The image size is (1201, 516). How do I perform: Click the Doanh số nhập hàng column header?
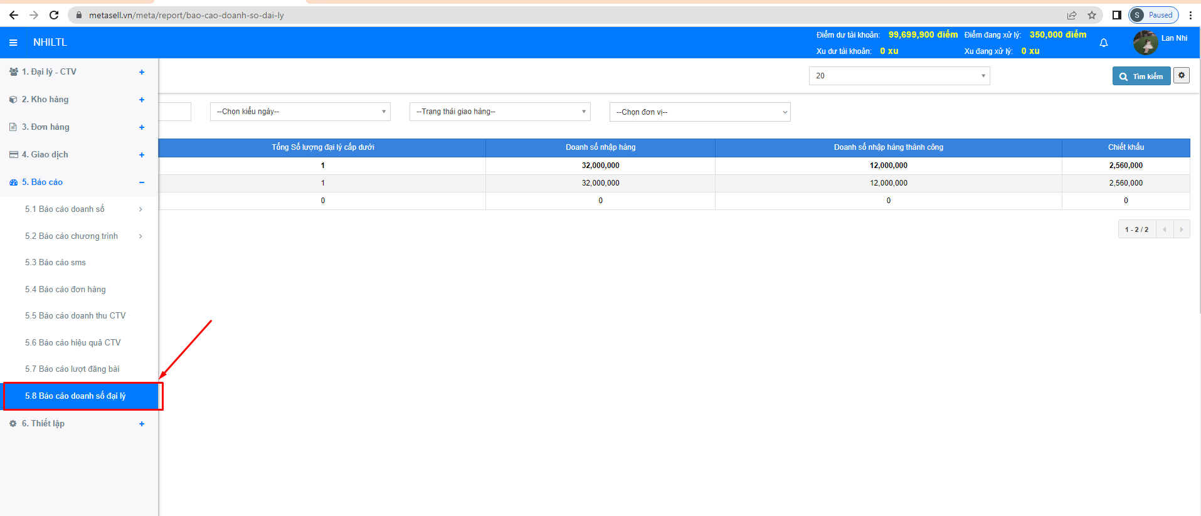(600, 147)
